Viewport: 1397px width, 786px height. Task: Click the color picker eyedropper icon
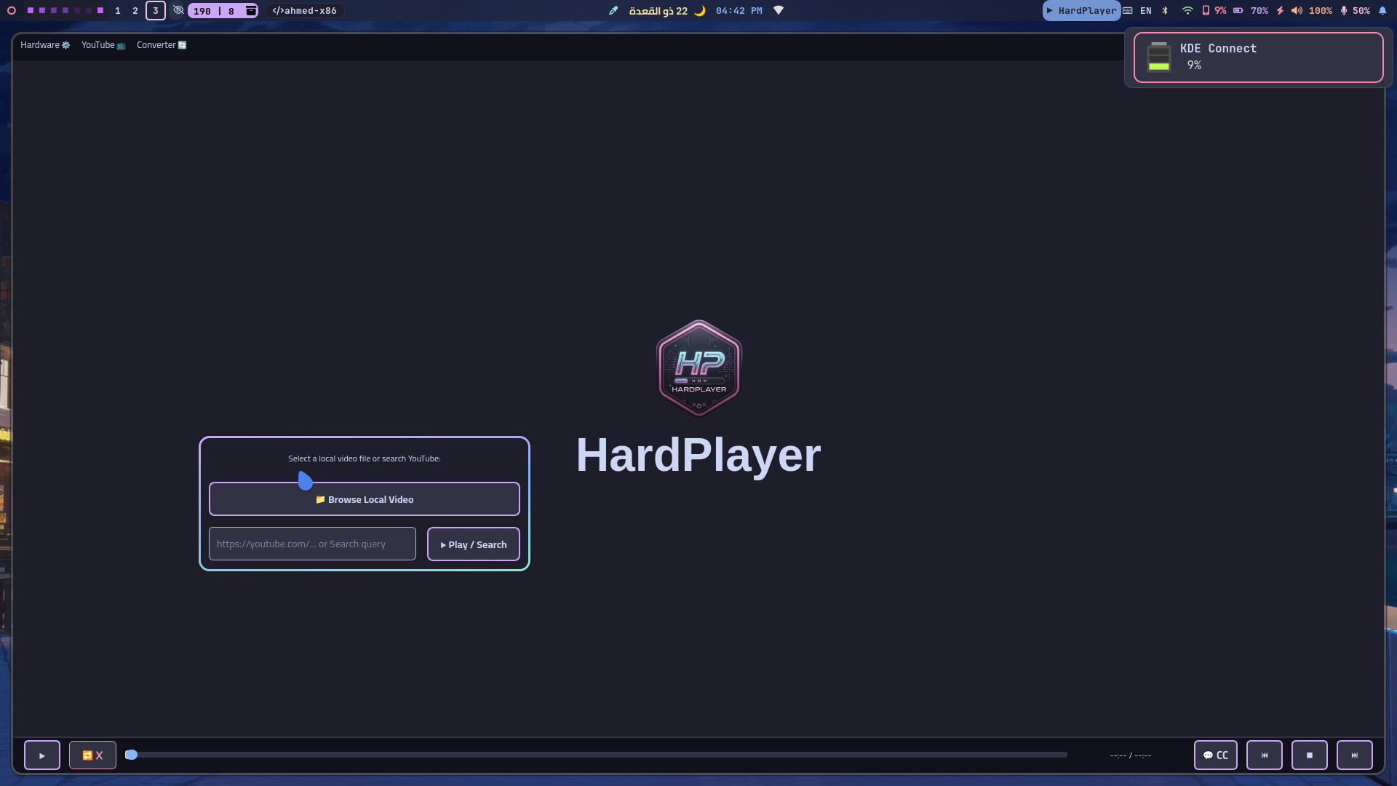click(x=613, y=10)
